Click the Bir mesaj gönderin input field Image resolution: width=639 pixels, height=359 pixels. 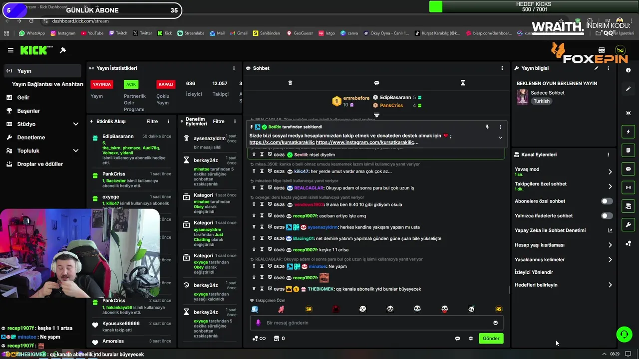click(376, 323)
